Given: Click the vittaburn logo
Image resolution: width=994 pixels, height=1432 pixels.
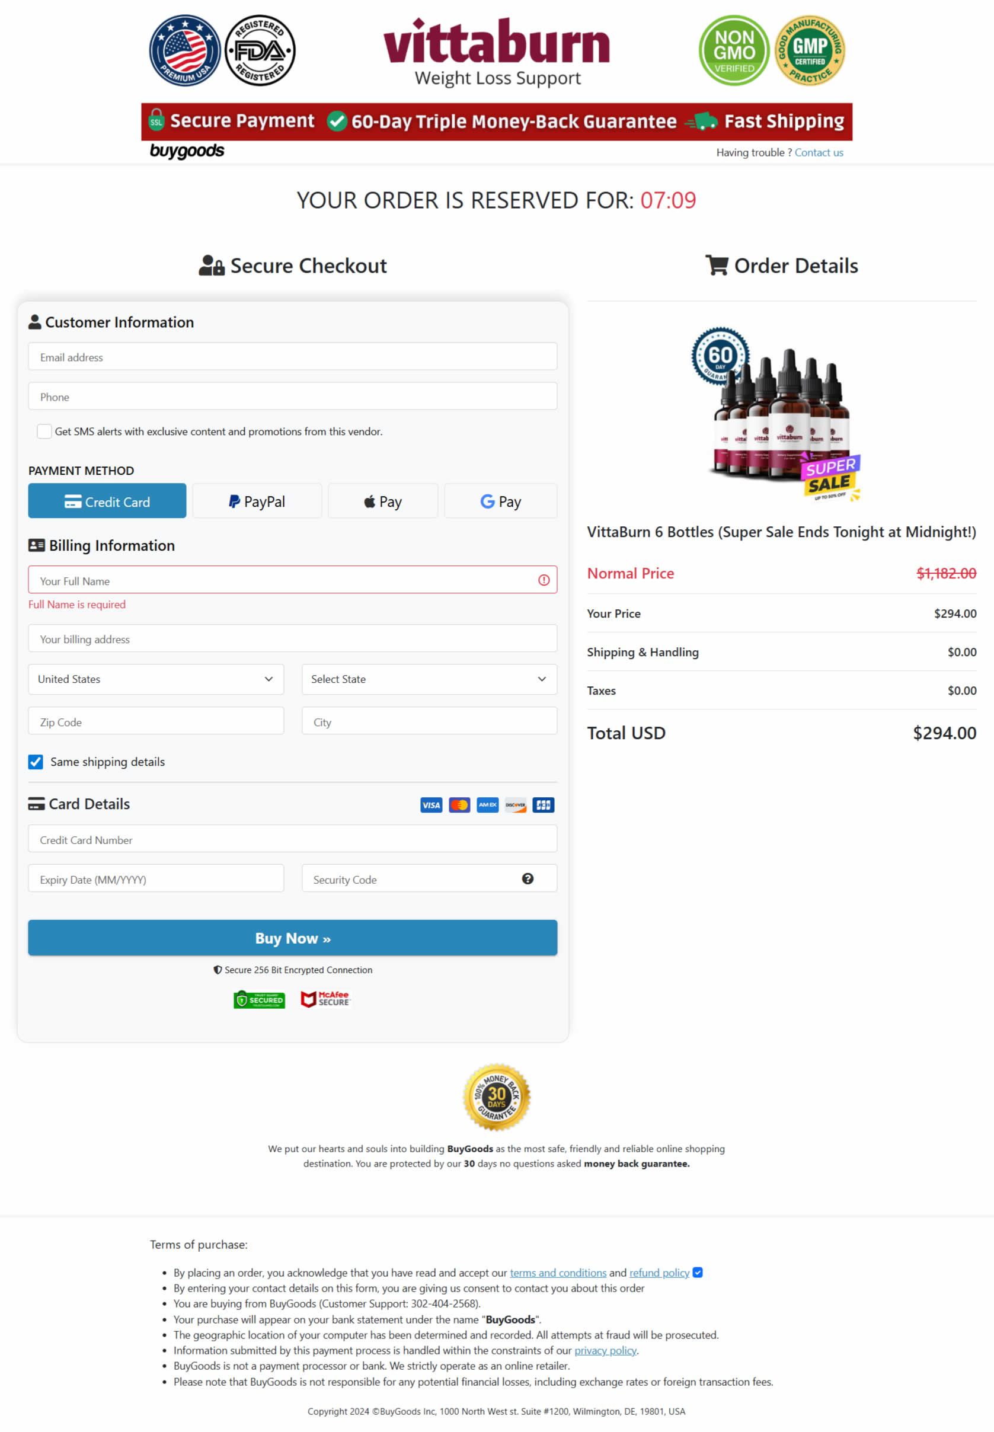Looking at the screenshot, I should point(496,52).
